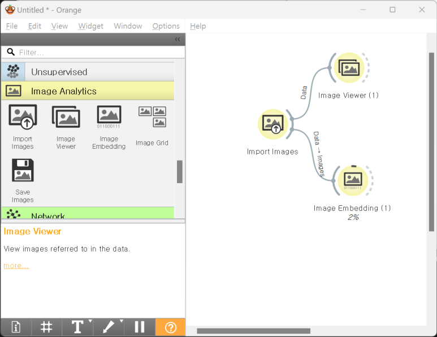This screenshot has width=437, height=337.
Task: Click the Network category icon
Action: tap(14, 214)
